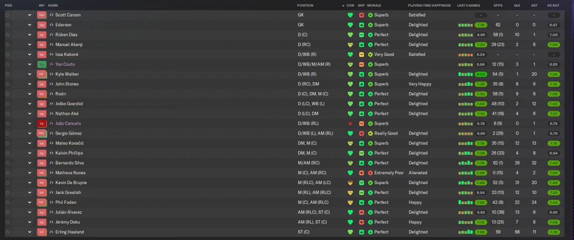Screen dimensions: 574x240
Task: Sort by the MORALE column header
Action: pyautogui.click(x=374, y=5)
